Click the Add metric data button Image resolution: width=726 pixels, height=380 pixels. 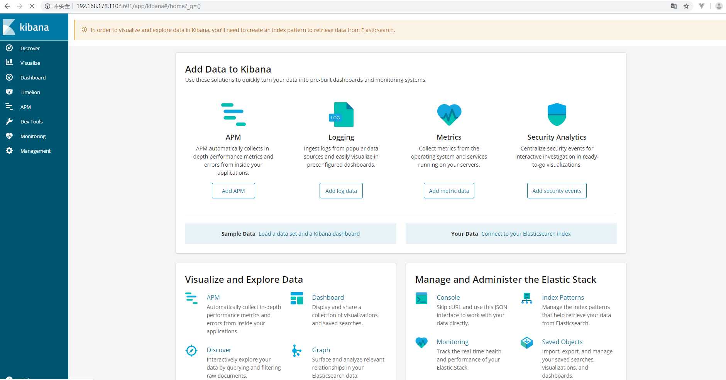point(449,191)
